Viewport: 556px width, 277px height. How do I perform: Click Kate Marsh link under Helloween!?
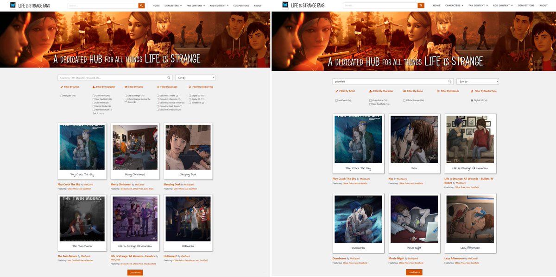coord(190,260)
